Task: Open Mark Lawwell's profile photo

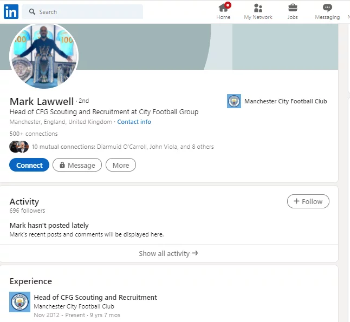Action: coord(44,56)
